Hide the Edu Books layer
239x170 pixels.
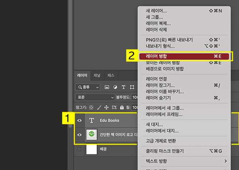pos(79,121)
